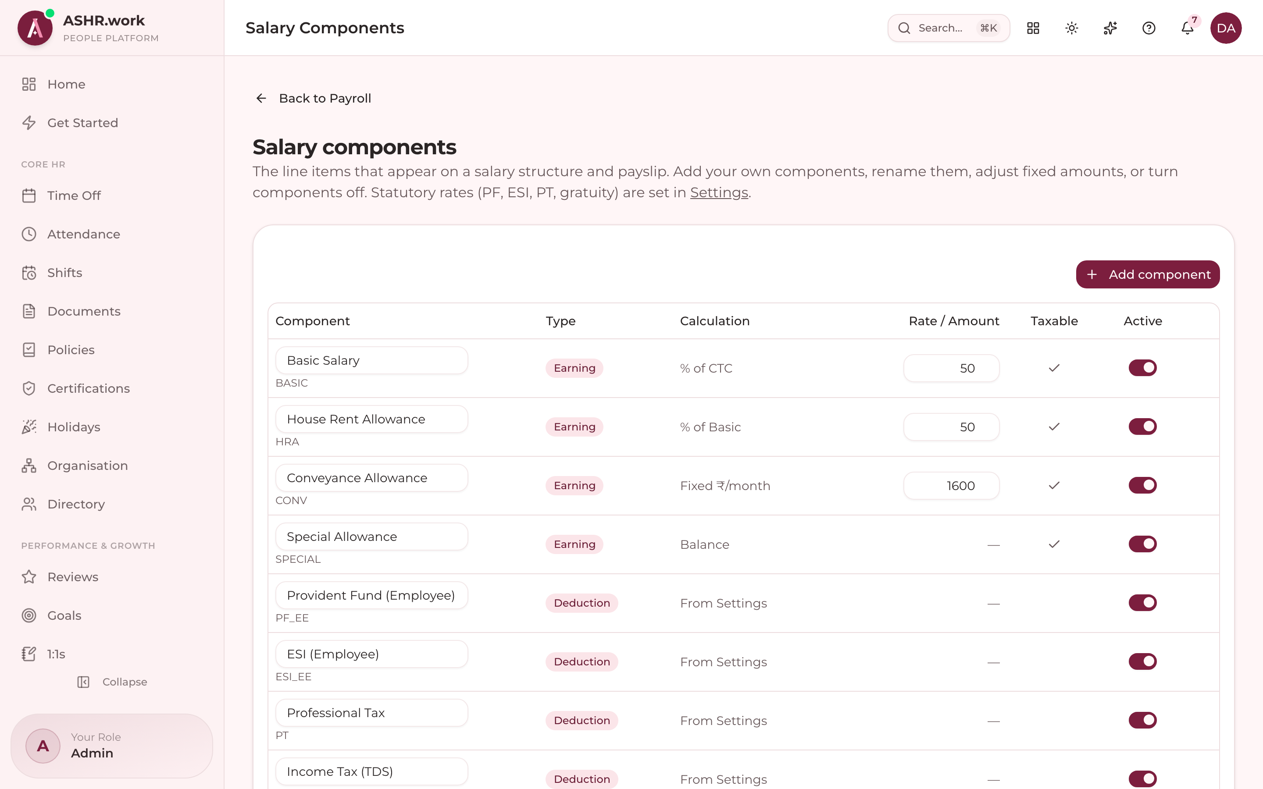Viewport: 1263px width, 789px height.
Task: Click the Your Role Admin card
Action: [112, 746]
